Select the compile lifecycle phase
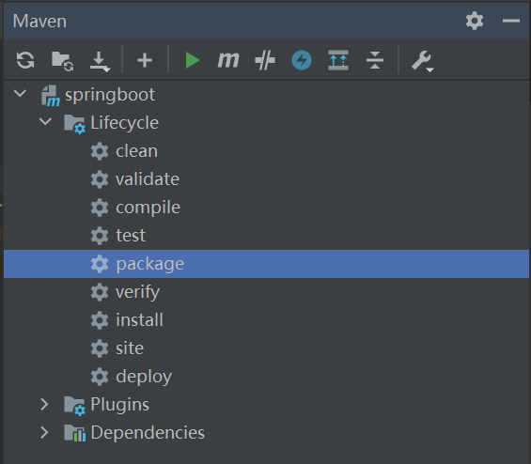Viewport: 531px width, 464px height. (x=148, y=208)
